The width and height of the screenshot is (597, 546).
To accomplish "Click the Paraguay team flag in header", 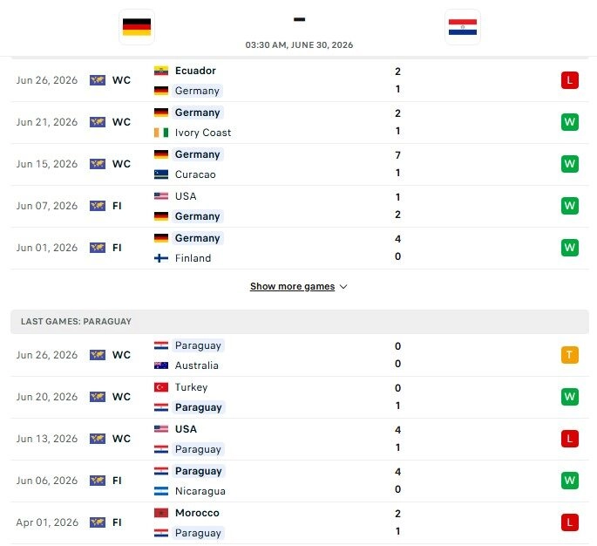I will (x=463, y=27).
